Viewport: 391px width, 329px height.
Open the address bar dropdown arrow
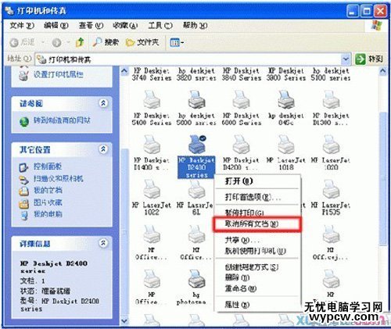346,59
